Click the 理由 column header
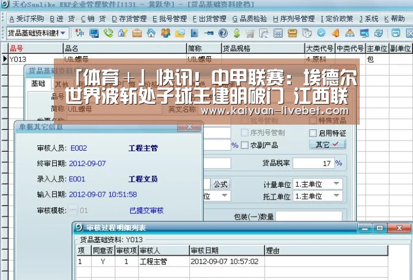 click(x=326, y=250)
